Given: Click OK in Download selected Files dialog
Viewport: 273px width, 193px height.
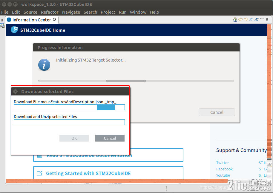Looking at the screenshot, I should coord(74,138).
